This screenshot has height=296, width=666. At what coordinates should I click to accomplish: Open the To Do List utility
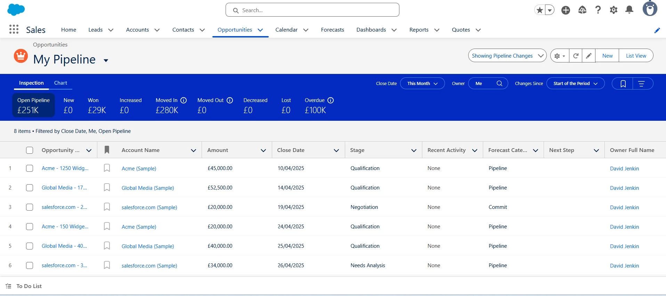24,286
